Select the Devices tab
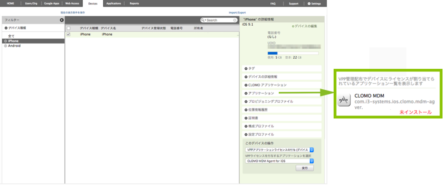Viewport: 446px width, 186px height. (93, 3)
